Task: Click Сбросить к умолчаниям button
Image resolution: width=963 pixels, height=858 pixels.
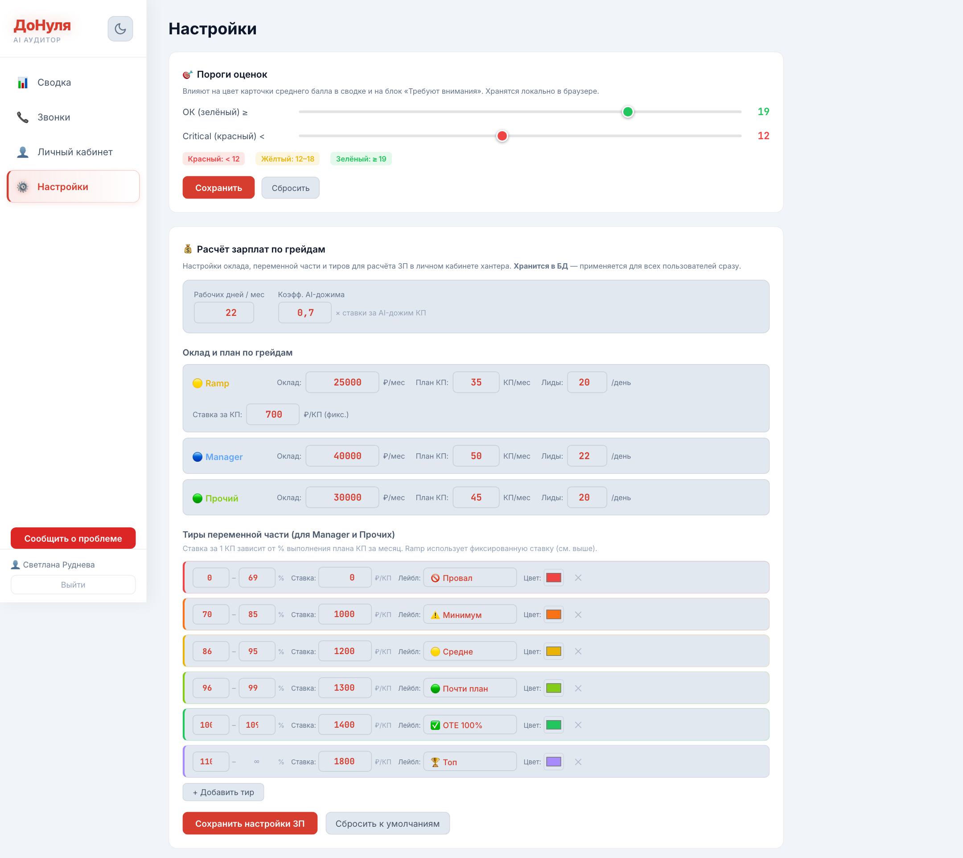Action: [387, 824]
